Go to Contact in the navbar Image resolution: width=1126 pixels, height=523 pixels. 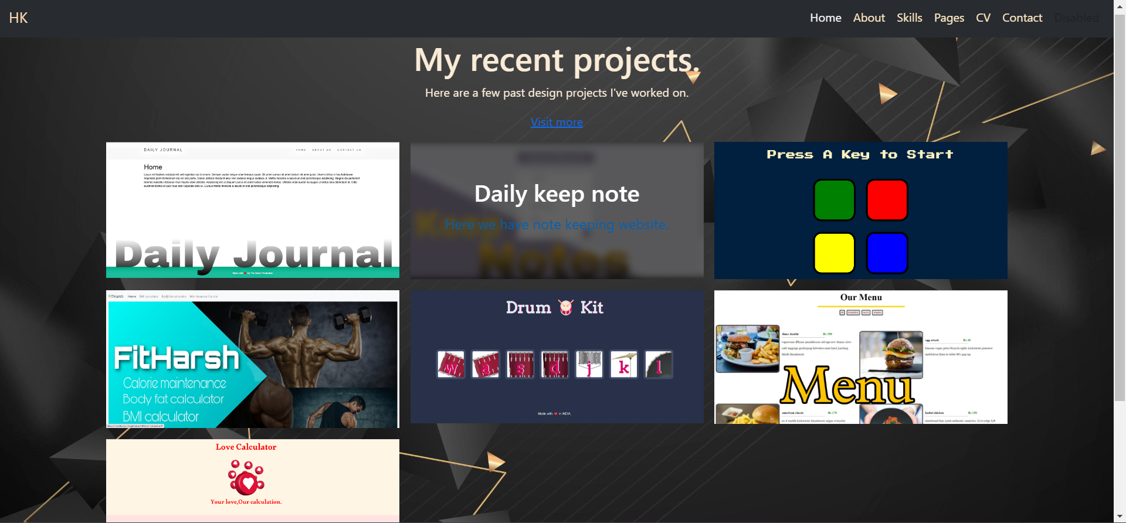pos(1022,18)
